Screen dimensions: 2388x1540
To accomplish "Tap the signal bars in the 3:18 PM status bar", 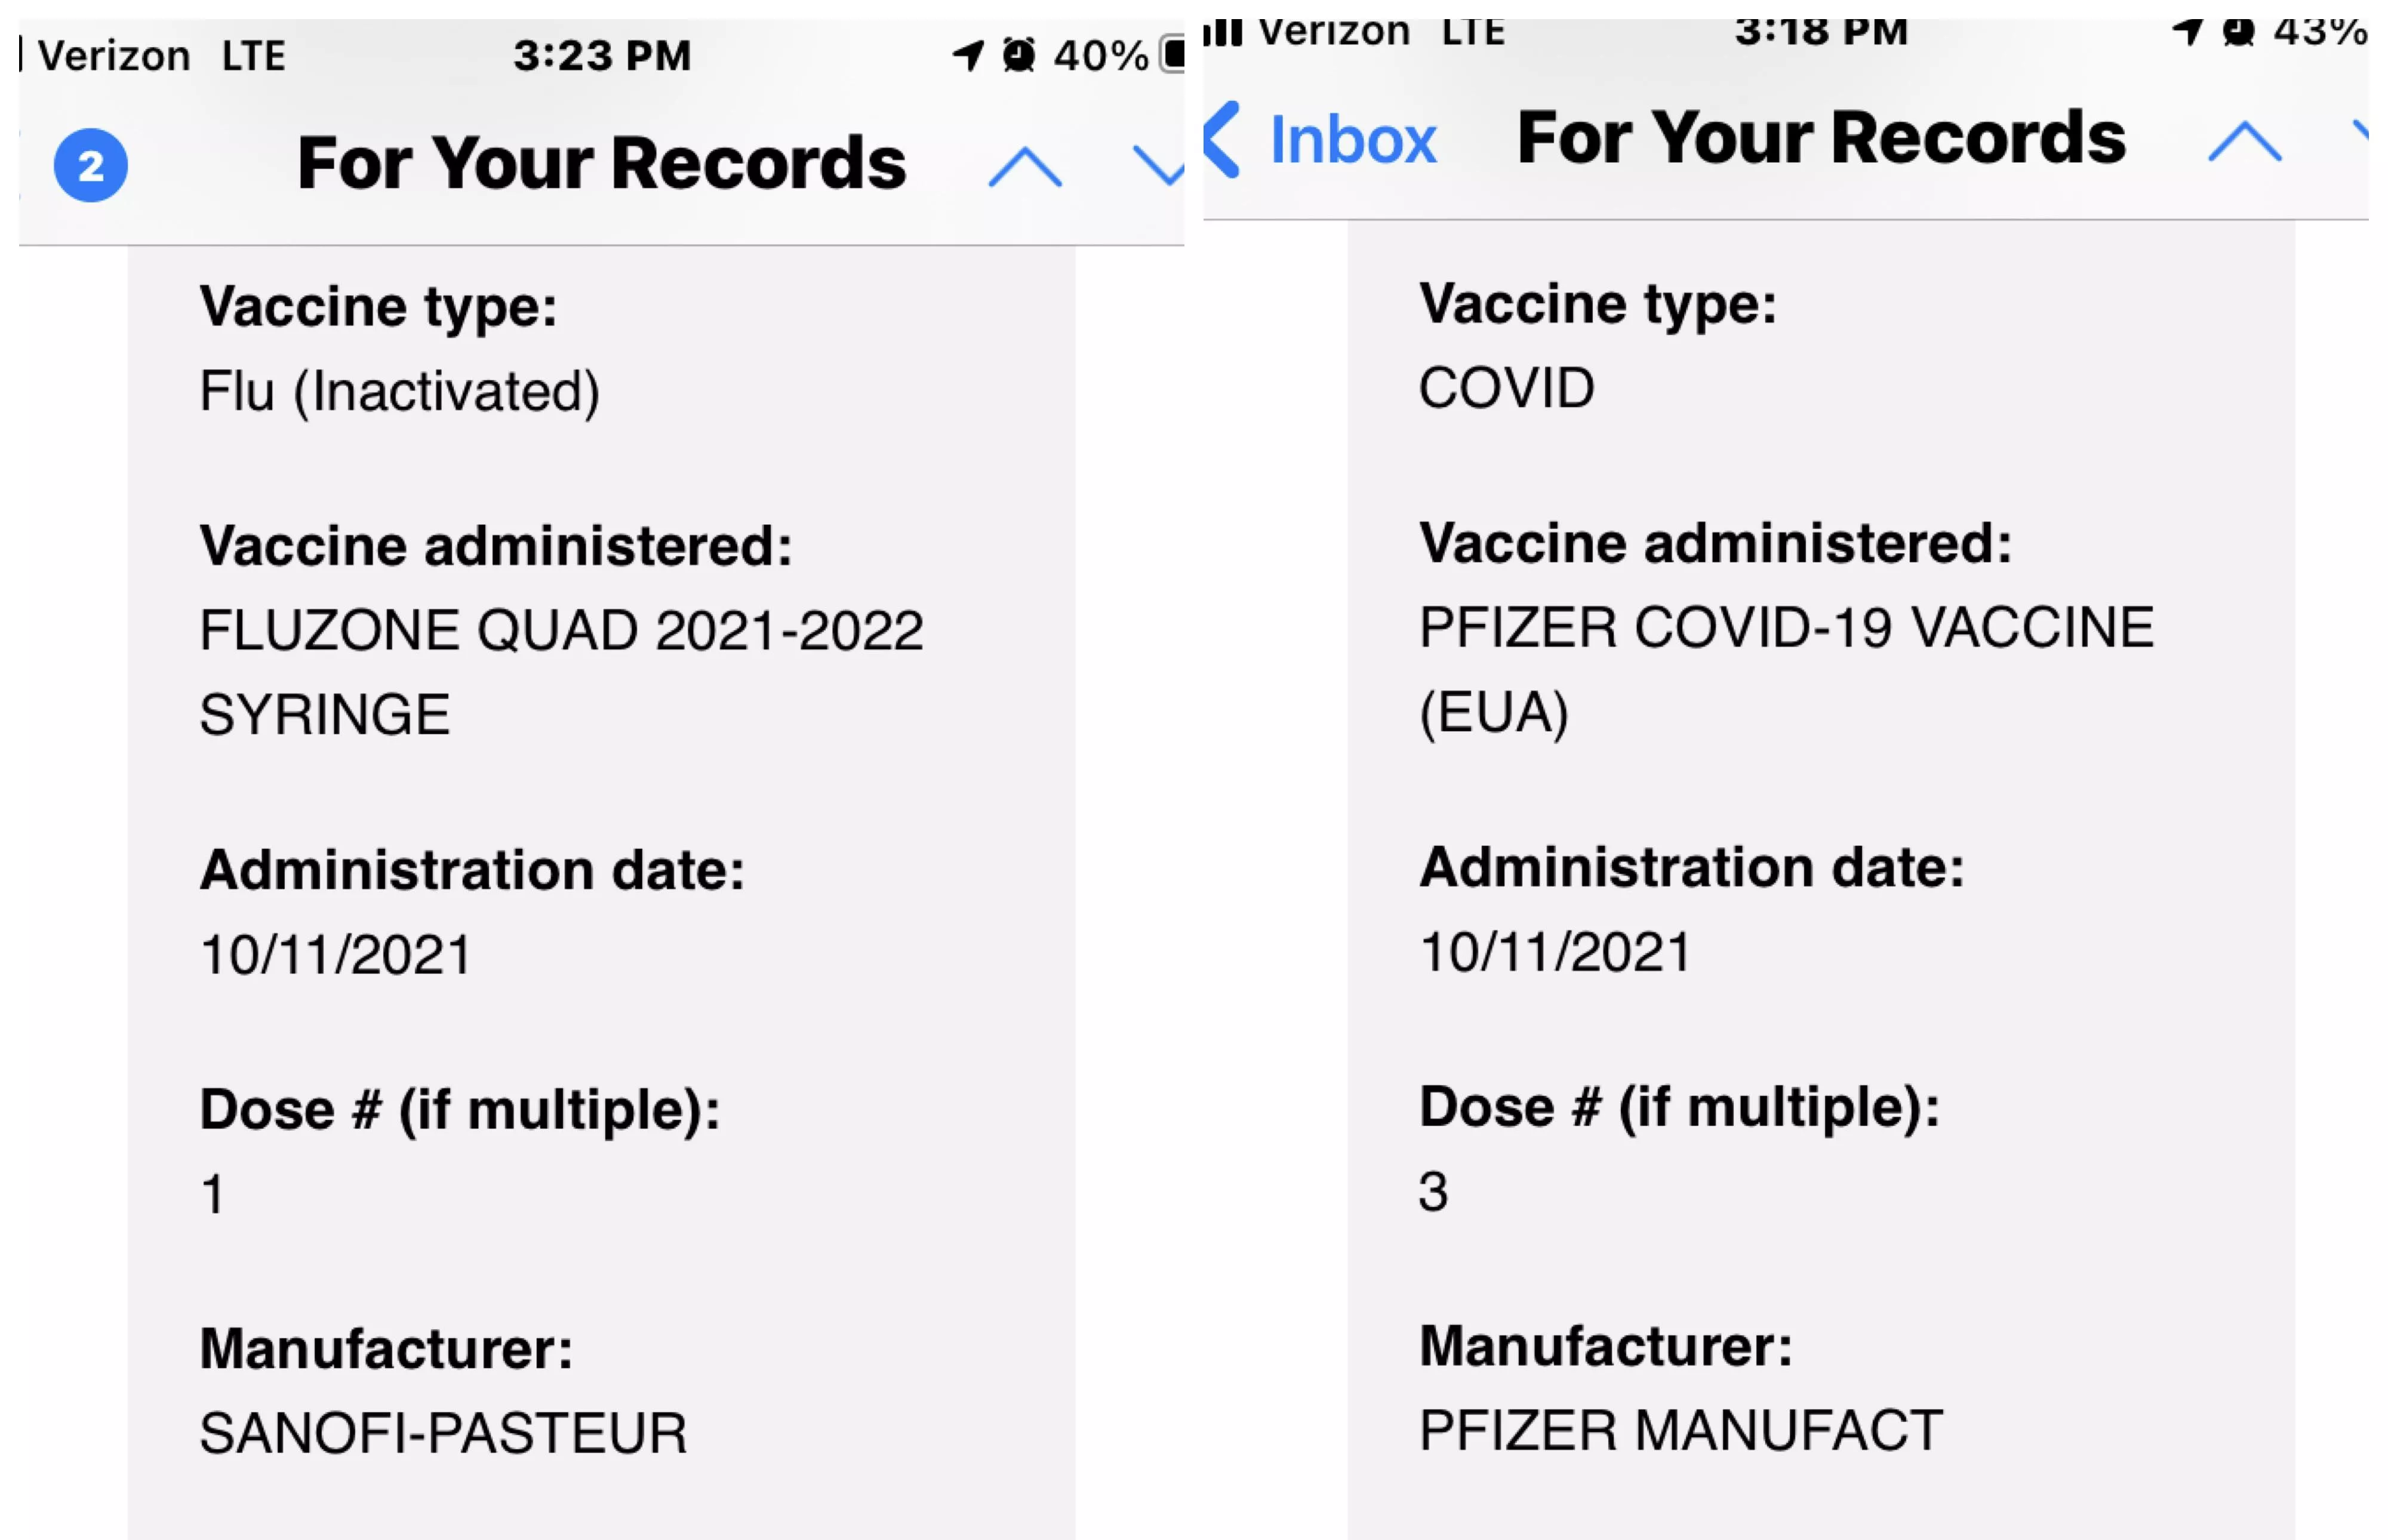I will click(1222, 32).
